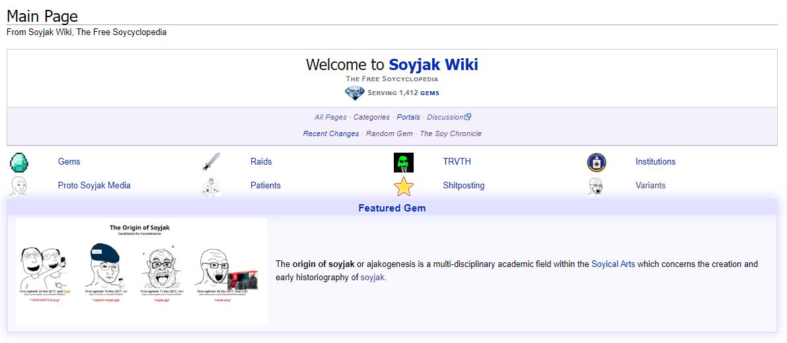Go to Portals in navigation bar
This screenshot has width=787, height=343.
click(x=408, y=117)
